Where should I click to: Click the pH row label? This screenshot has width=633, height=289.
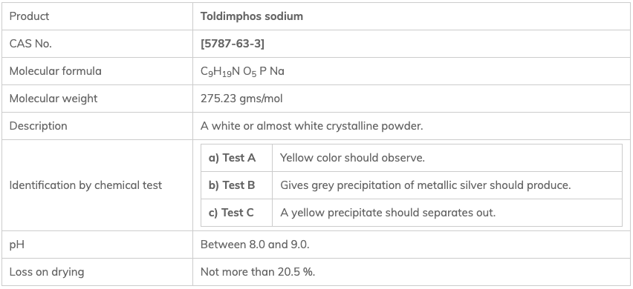tap(17, 245)
